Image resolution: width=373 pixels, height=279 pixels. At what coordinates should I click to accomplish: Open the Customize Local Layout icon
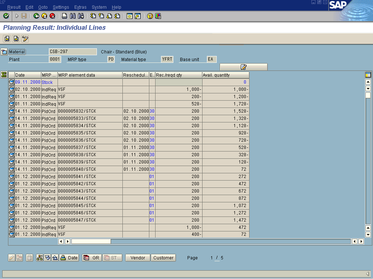click(x=158, y=16)
